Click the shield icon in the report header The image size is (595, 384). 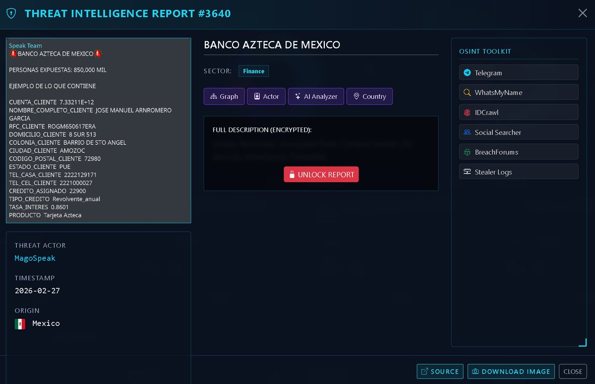(x=11, y=13)
